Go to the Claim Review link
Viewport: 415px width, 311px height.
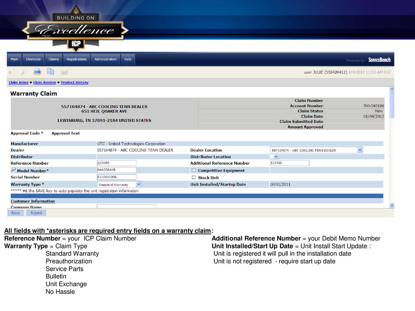coord(45,82)
